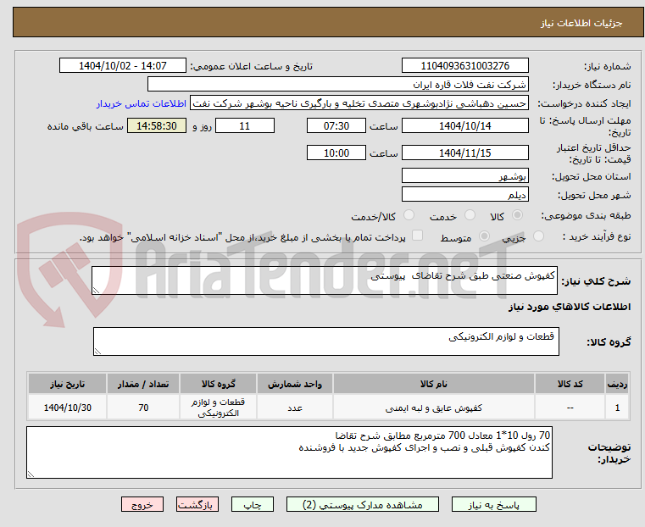Click the کد کالا column header
This screenshot has height=527, width=645.
(570, 384)
